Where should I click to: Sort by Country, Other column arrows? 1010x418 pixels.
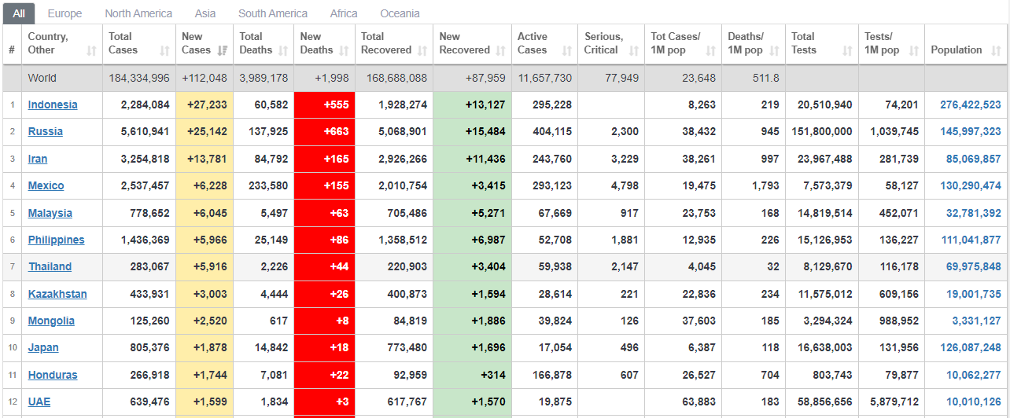[x=91, y=50]
